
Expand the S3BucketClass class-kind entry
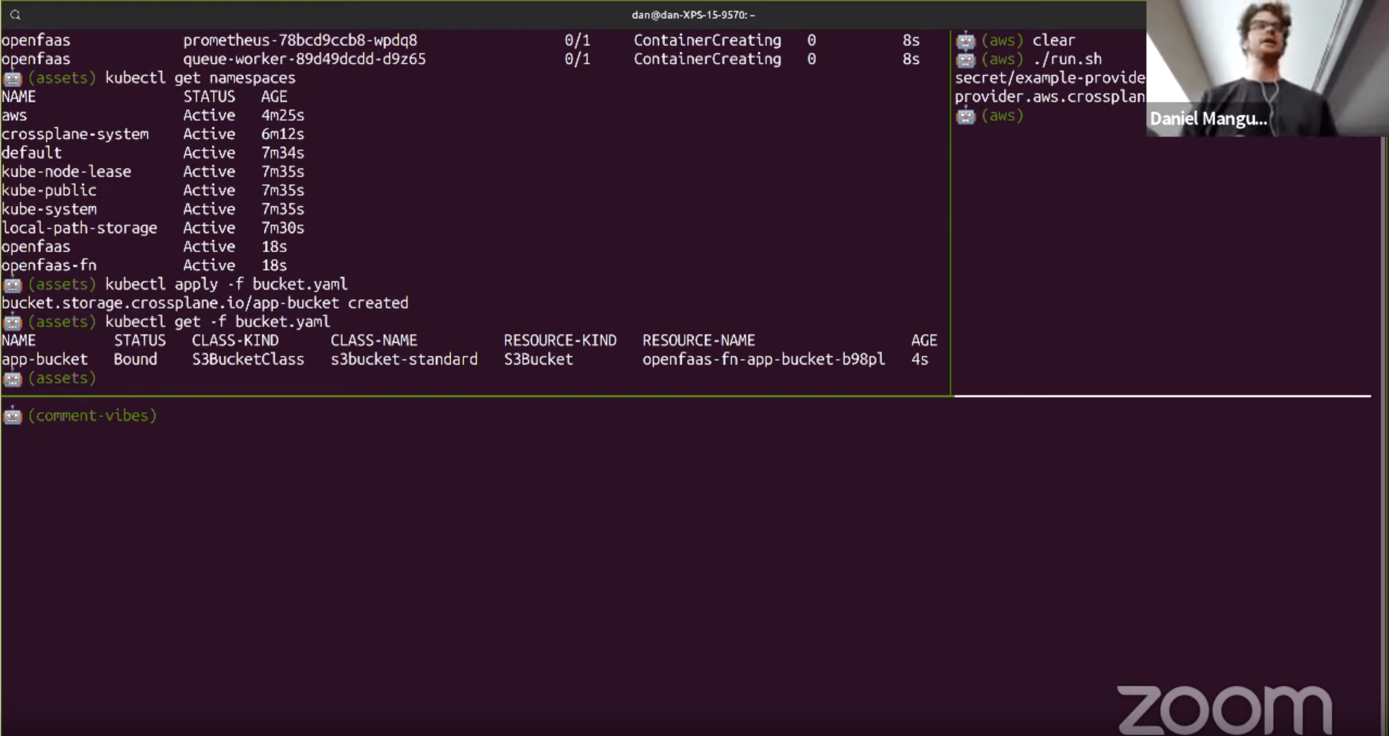[248, 358]
